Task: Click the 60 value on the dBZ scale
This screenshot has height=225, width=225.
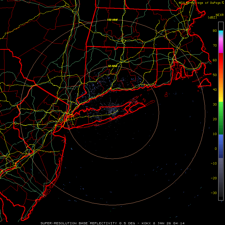Action: (215, 60)
